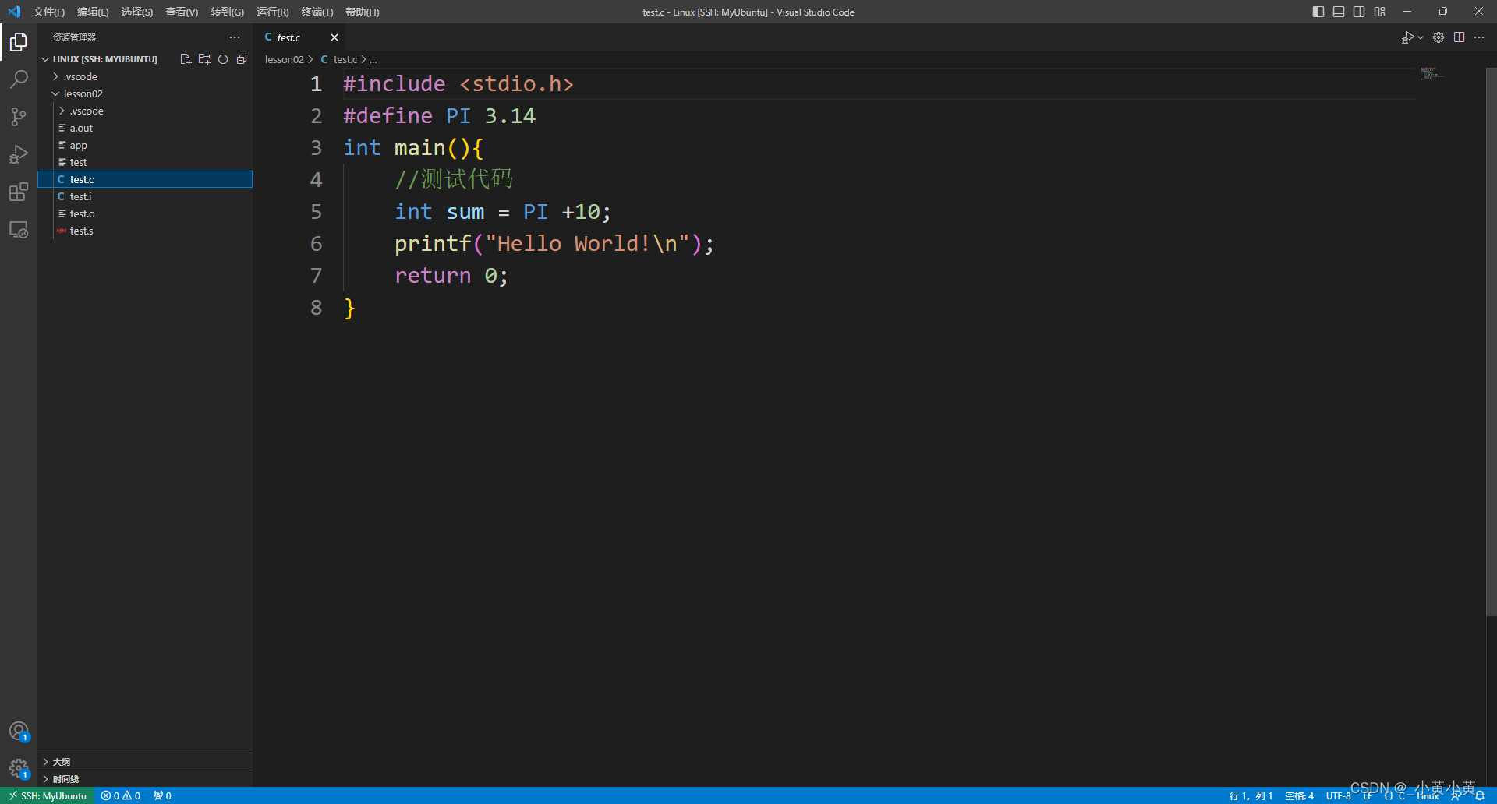Create a new folder in explorer
Screen dimensions: 1497x804
tap(204, 59)
